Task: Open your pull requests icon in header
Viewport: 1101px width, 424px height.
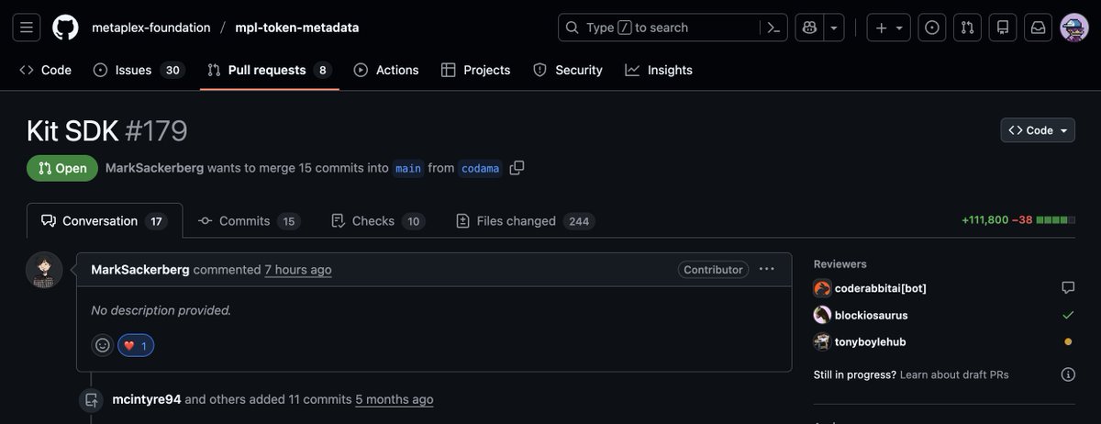Action: (x=967, y=28)
